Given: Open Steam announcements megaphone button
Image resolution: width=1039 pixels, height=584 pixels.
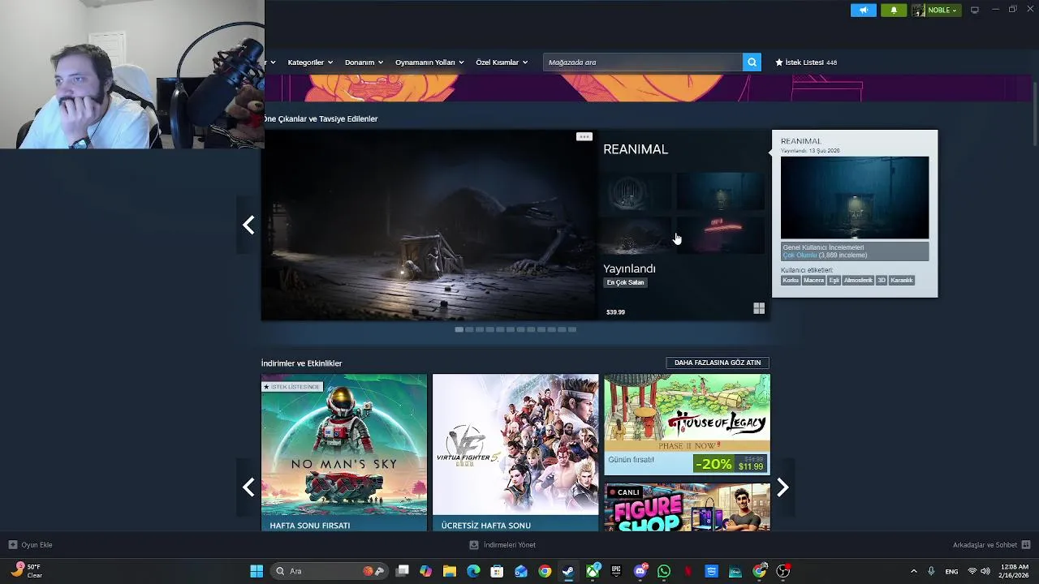Looking at the screenshot, I should [x=863, y=10].
